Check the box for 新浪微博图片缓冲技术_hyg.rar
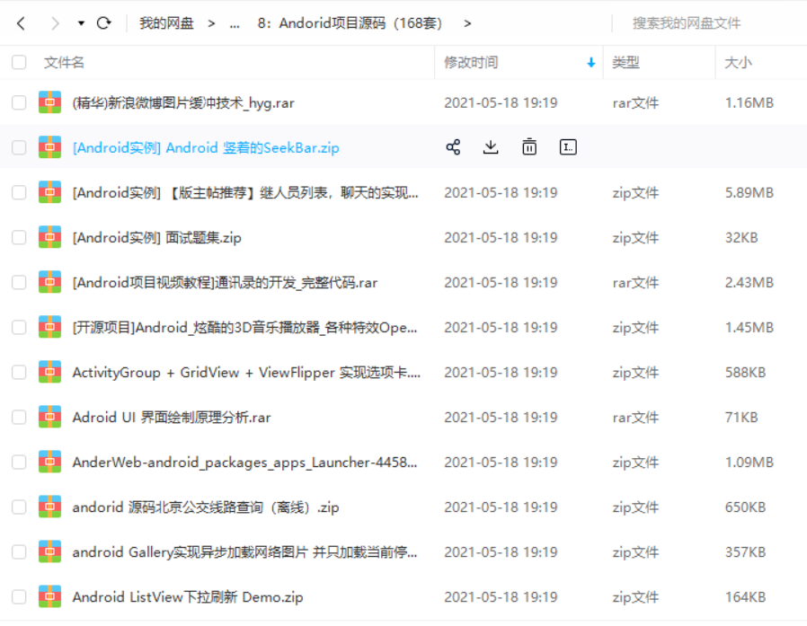Screen dimensions: 807x626 (x=19, y=102)
